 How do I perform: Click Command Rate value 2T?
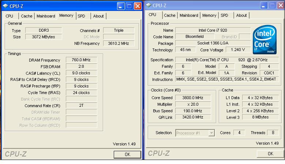(x=81, y=106)
